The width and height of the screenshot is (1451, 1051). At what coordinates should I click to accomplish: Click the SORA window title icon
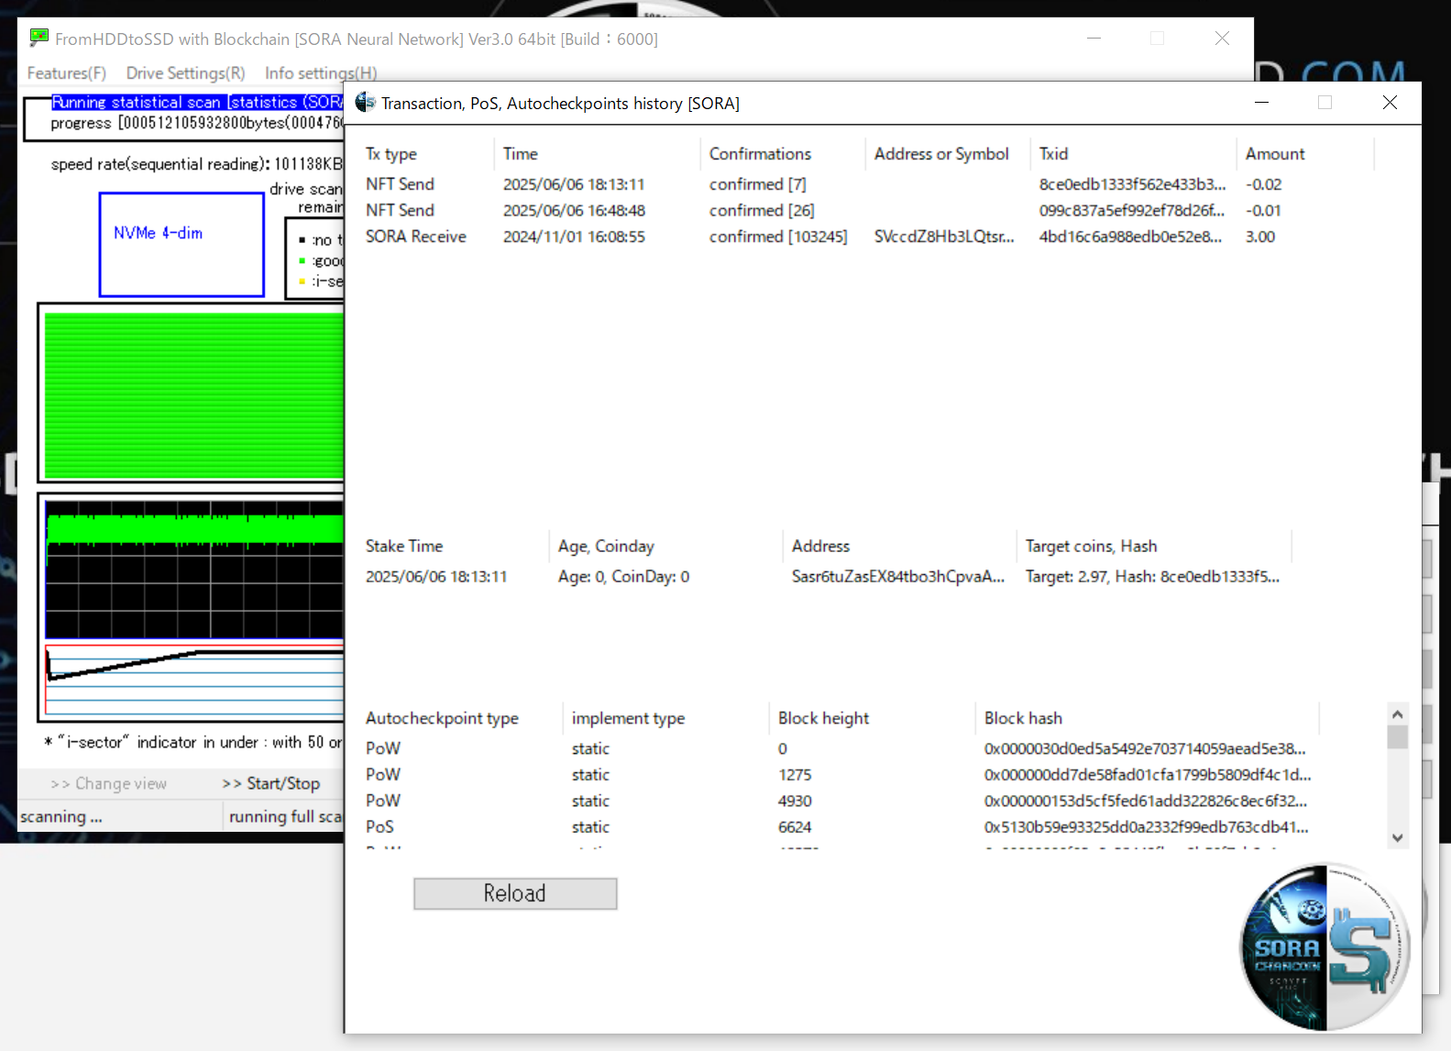click(x=365, y=103)
